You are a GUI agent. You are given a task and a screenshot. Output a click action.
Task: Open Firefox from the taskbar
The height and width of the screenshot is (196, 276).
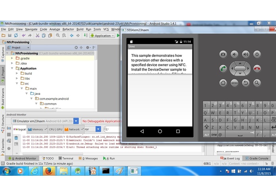point(49,171)
